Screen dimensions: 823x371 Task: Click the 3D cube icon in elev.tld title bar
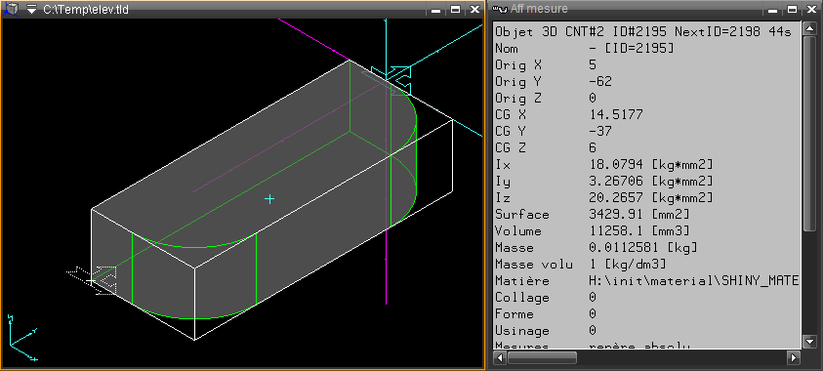[x=11, y=9]
